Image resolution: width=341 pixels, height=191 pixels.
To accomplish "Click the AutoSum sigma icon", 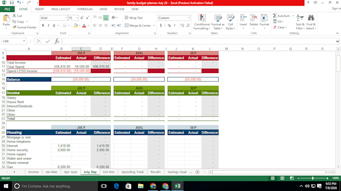I will click(x=275, y=15).
